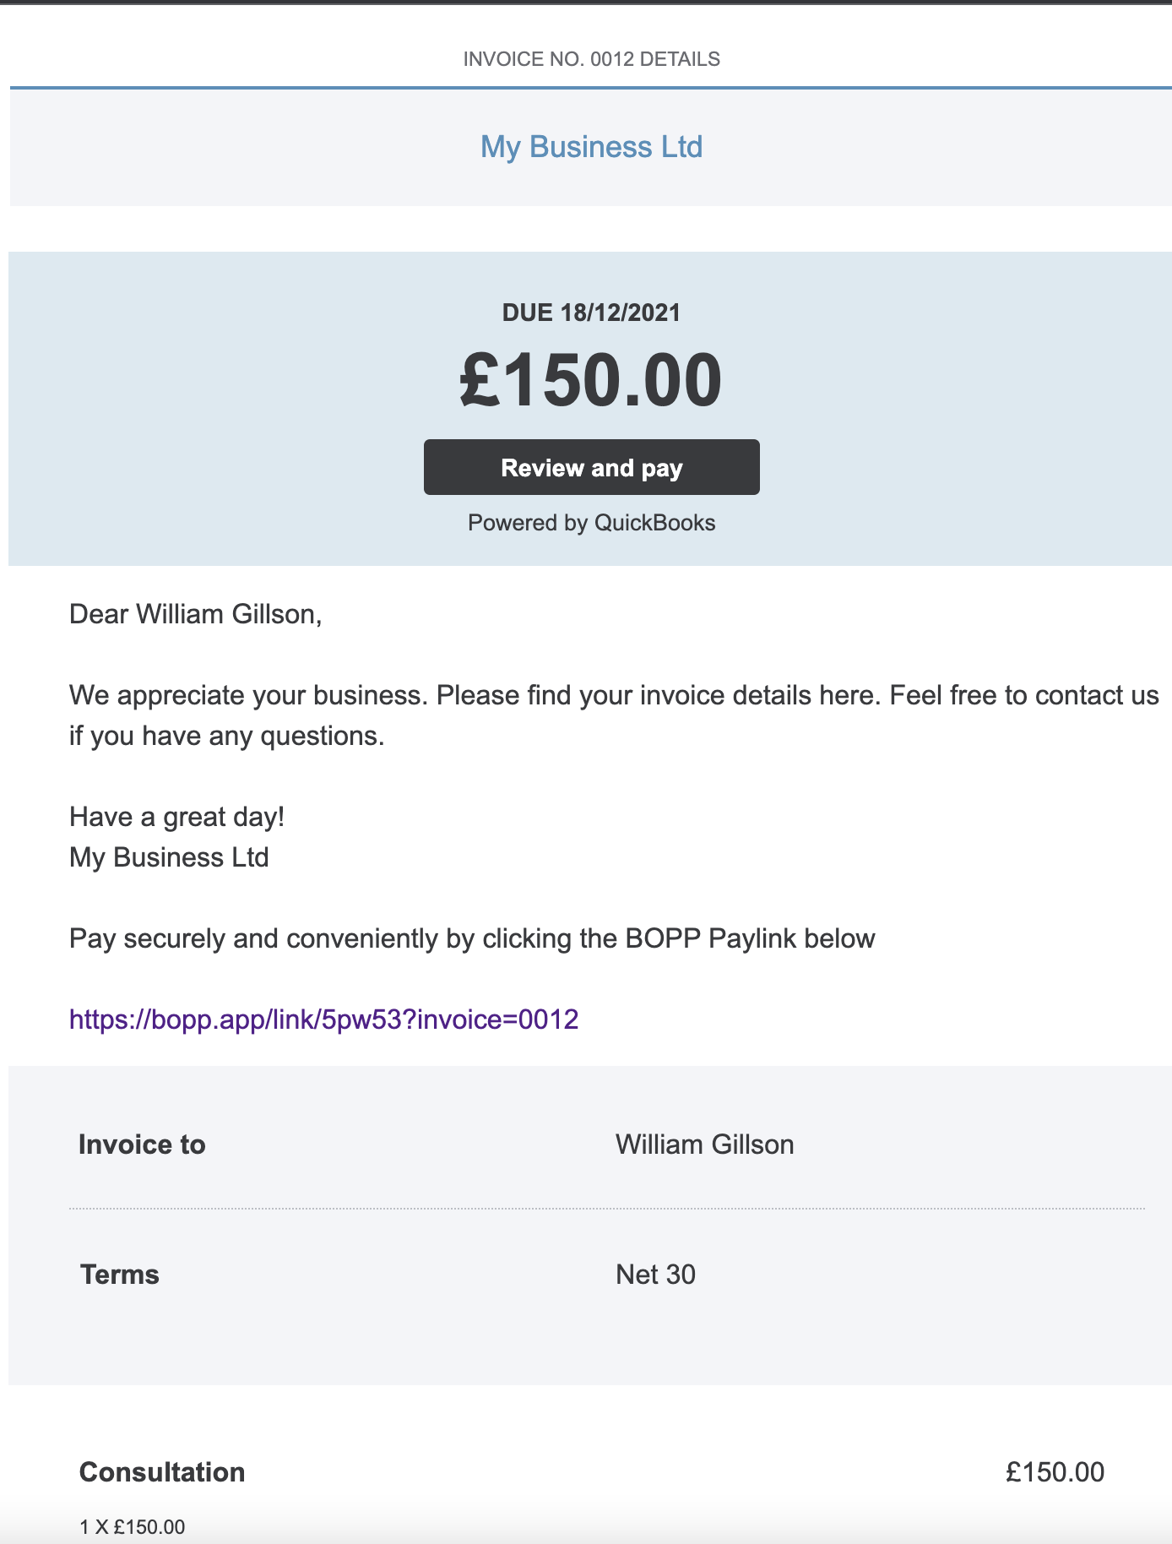Click the William Gillson invoice recipient value
The height and width of the screenshot is (1544, 1172).
tap(705, 1144)
